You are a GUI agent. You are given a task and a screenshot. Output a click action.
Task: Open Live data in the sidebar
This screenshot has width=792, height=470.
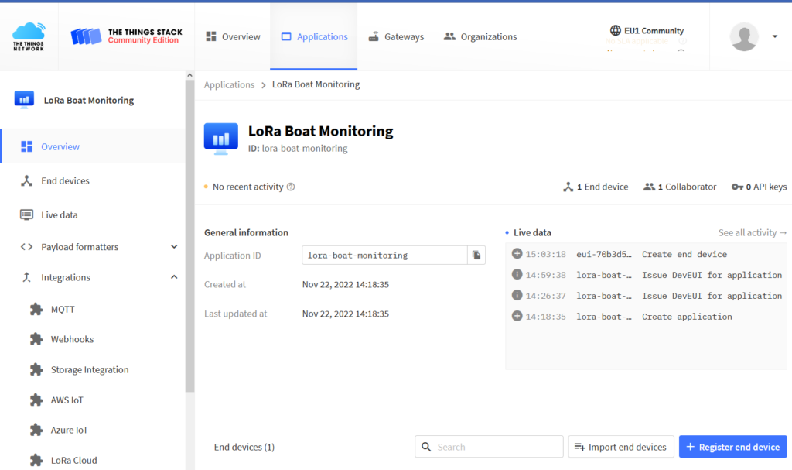click(x=59, y=214)
